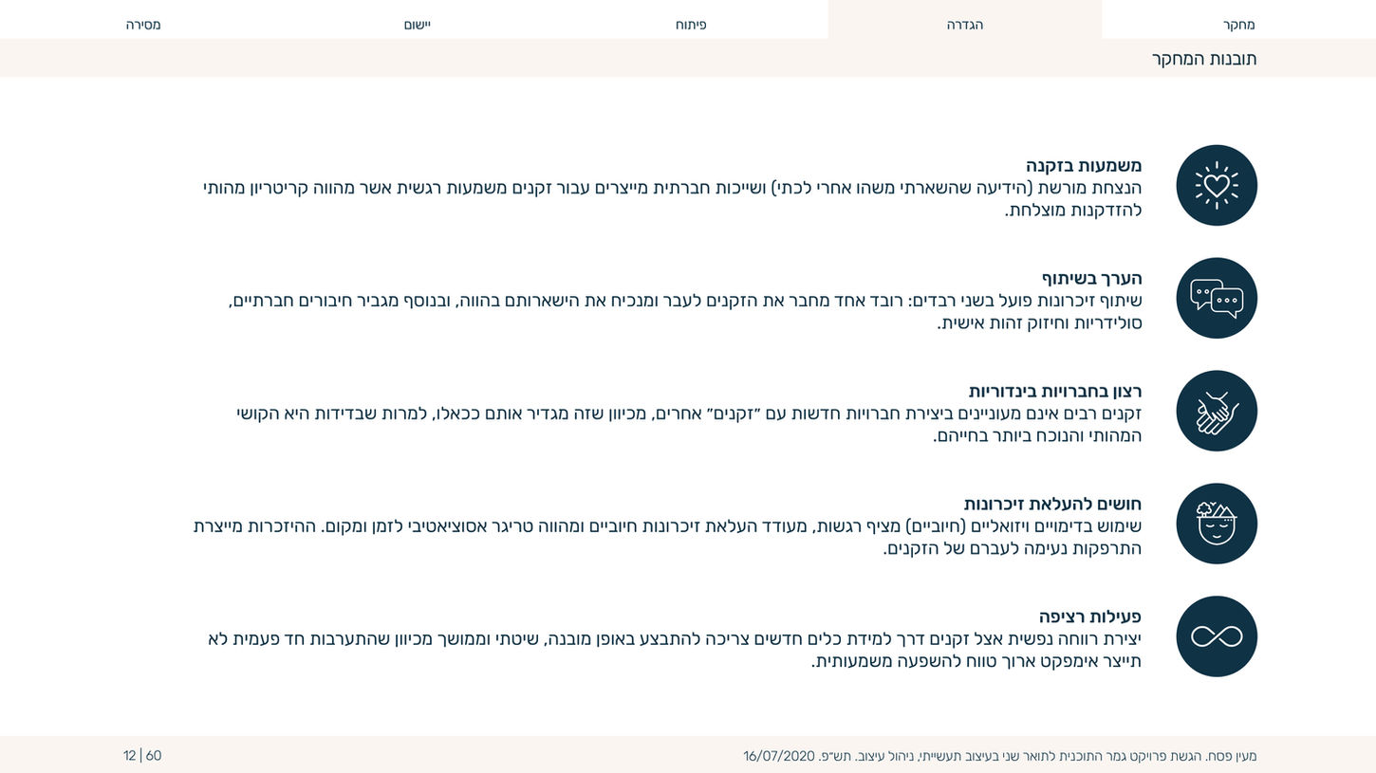The image size is (1376, 773).
Task: Click the heading פעילות רציפה
Action: [x=1090, y=617]
